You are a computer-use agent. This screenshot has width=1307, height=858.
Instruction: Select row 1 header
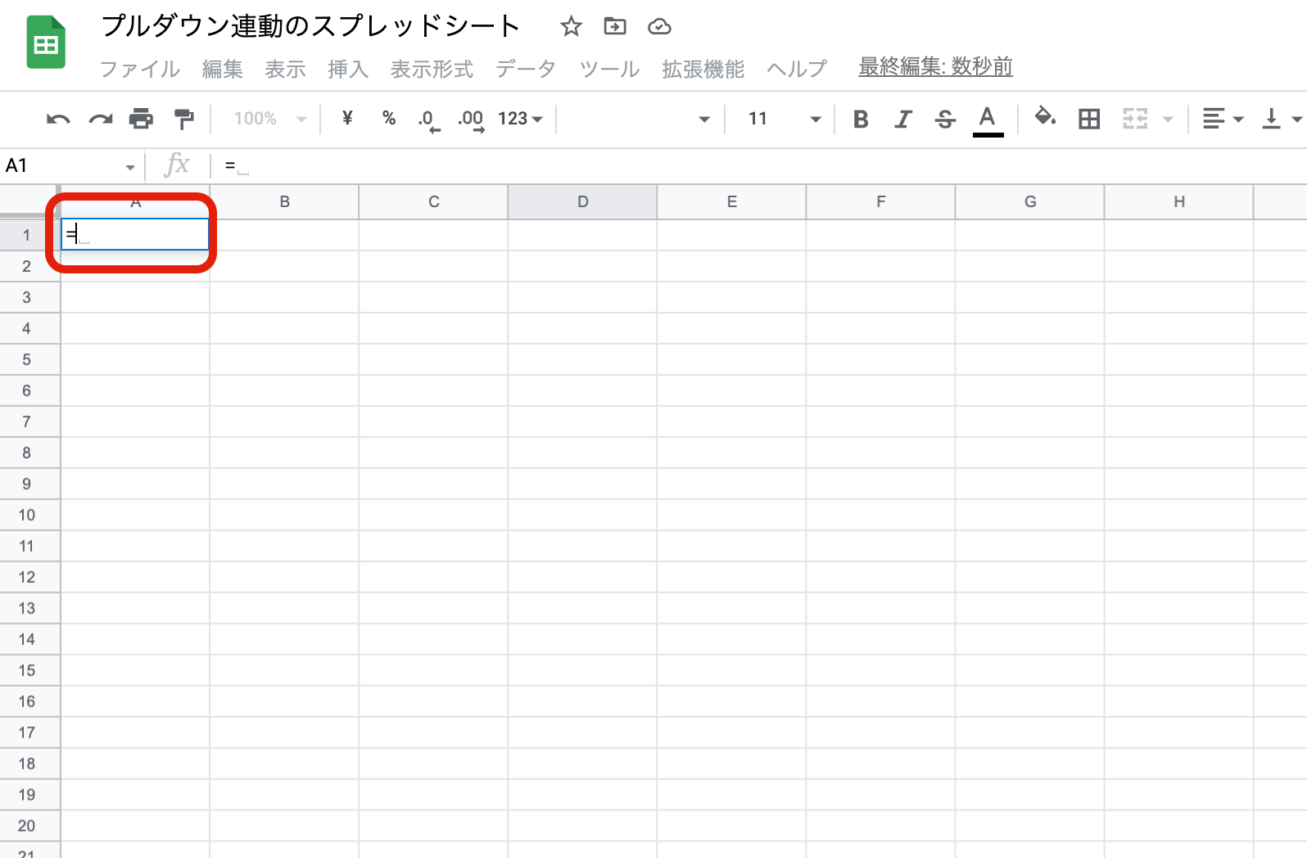point(29,235)
